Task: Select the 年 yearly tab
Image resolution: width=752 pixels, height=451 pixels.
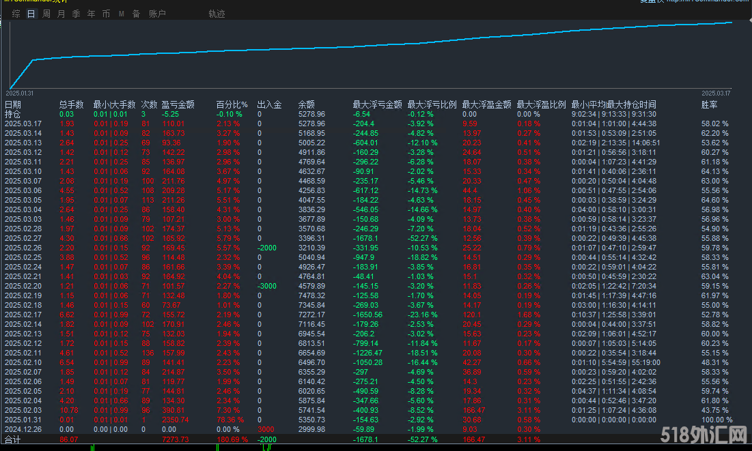Action: tap(91, 14)
